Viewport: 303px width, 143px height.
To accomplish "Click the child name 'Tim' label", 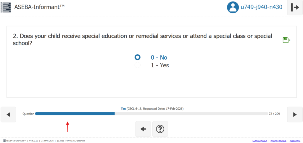I will click(123, 109).
